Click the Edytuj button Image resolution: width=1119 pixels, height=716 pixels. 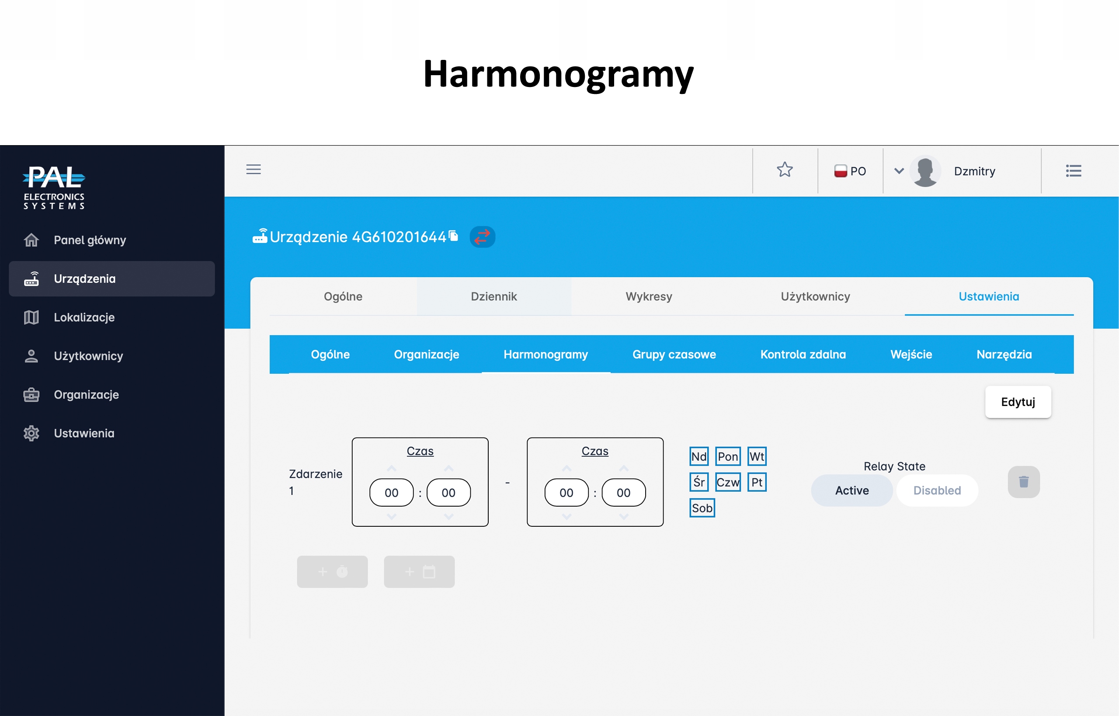(x=1018, y=402)
